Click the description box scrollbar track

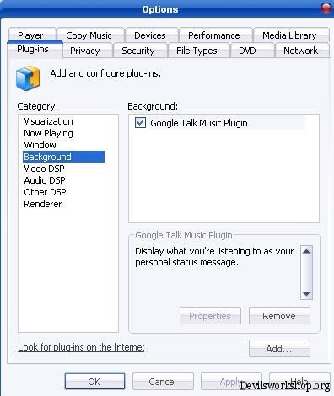[306, 273]
